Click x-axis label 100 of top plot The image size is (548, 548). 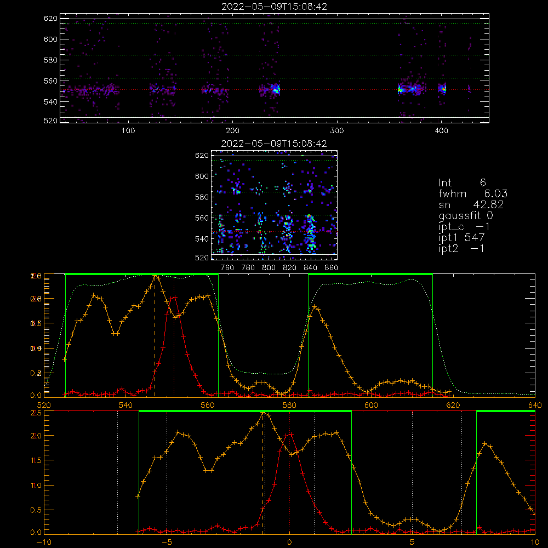(x=128, y=131)
